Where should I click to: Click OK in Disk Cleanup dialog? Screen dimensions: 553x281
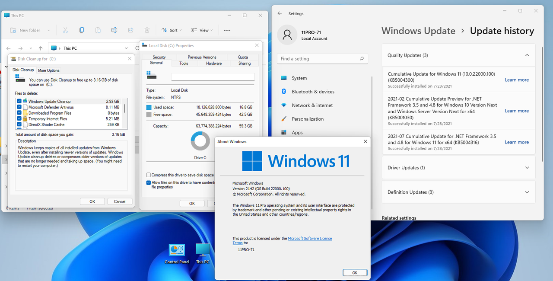tap(92, 201)
